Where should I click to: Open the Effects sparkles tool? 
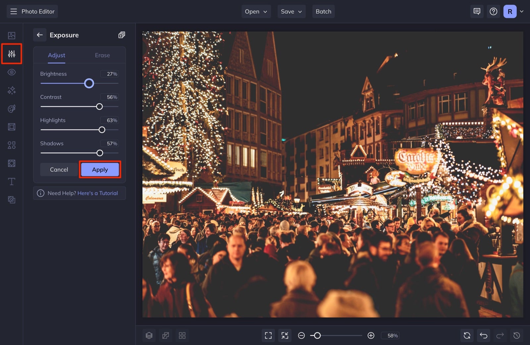12,90
